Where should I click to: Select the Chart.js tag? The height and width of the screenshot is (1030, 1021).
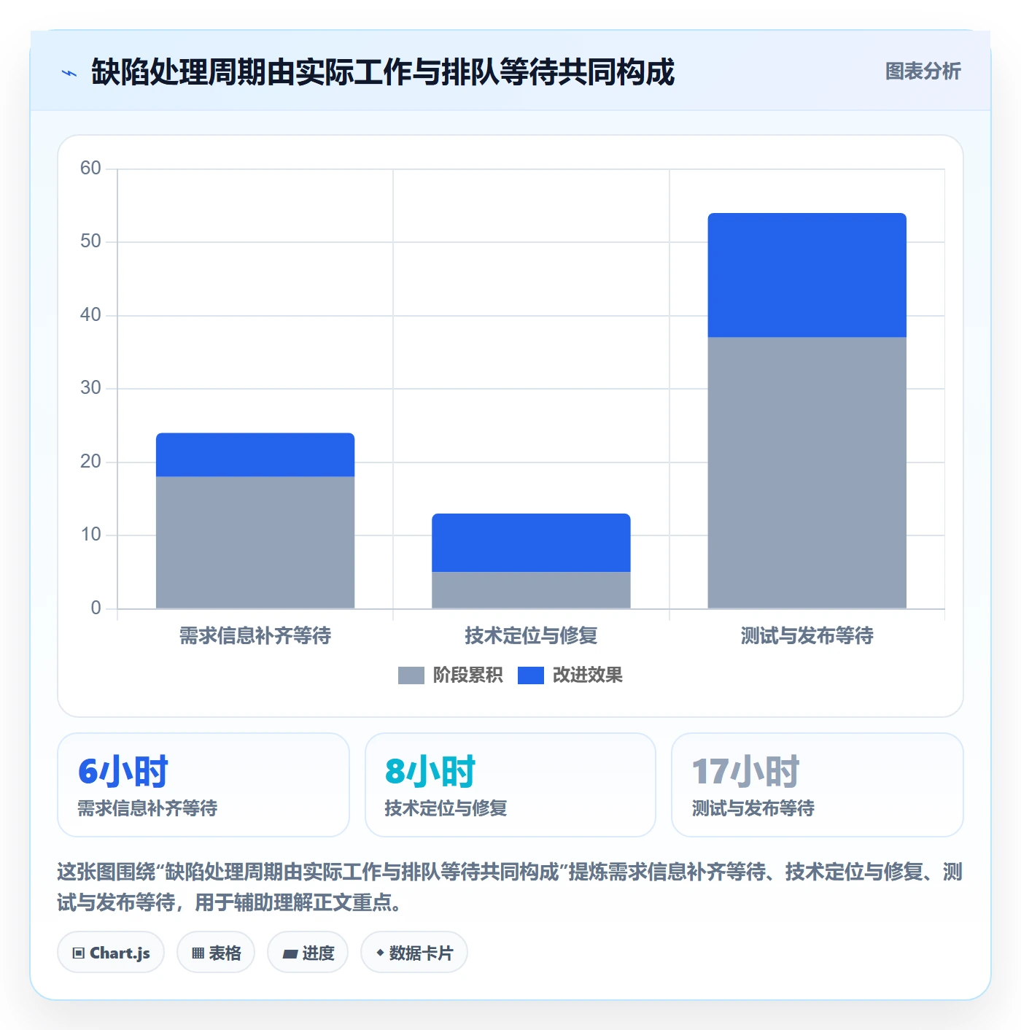(111, 953)
